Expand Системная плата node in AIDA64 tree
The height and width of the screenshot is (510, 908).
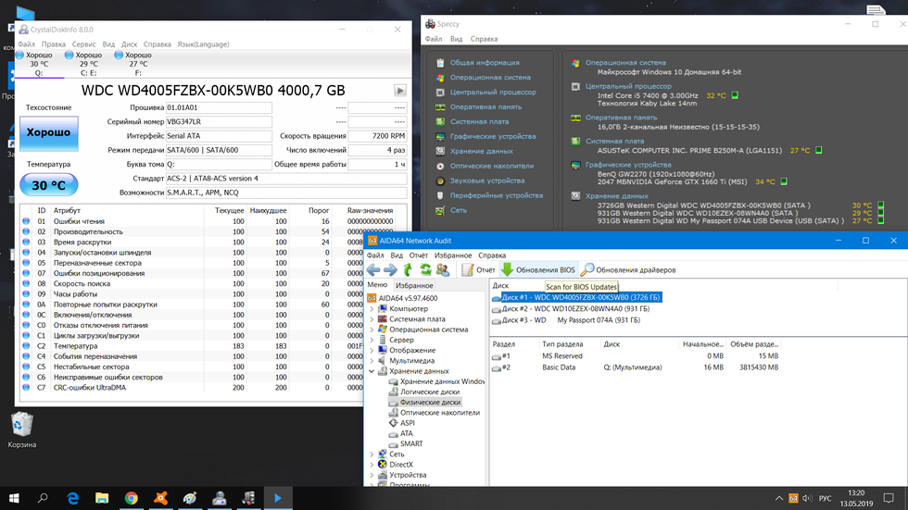tap(372, 319)
